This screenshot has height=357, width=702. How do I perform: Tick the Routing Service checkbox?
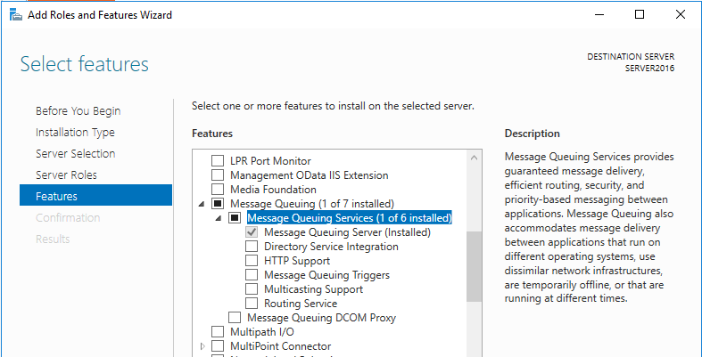(252, 304)
